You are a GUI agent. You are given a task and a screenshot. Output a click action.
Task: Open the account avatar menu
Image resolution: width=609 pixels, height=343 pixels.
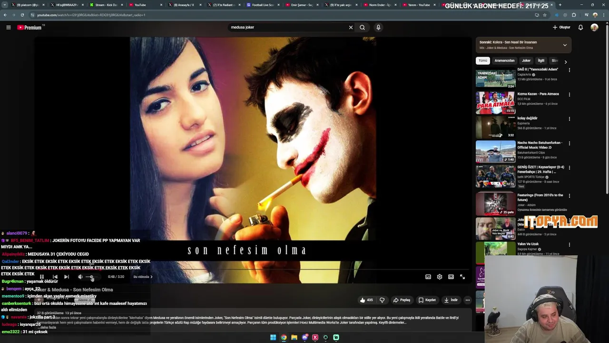[x=594, y=27]
